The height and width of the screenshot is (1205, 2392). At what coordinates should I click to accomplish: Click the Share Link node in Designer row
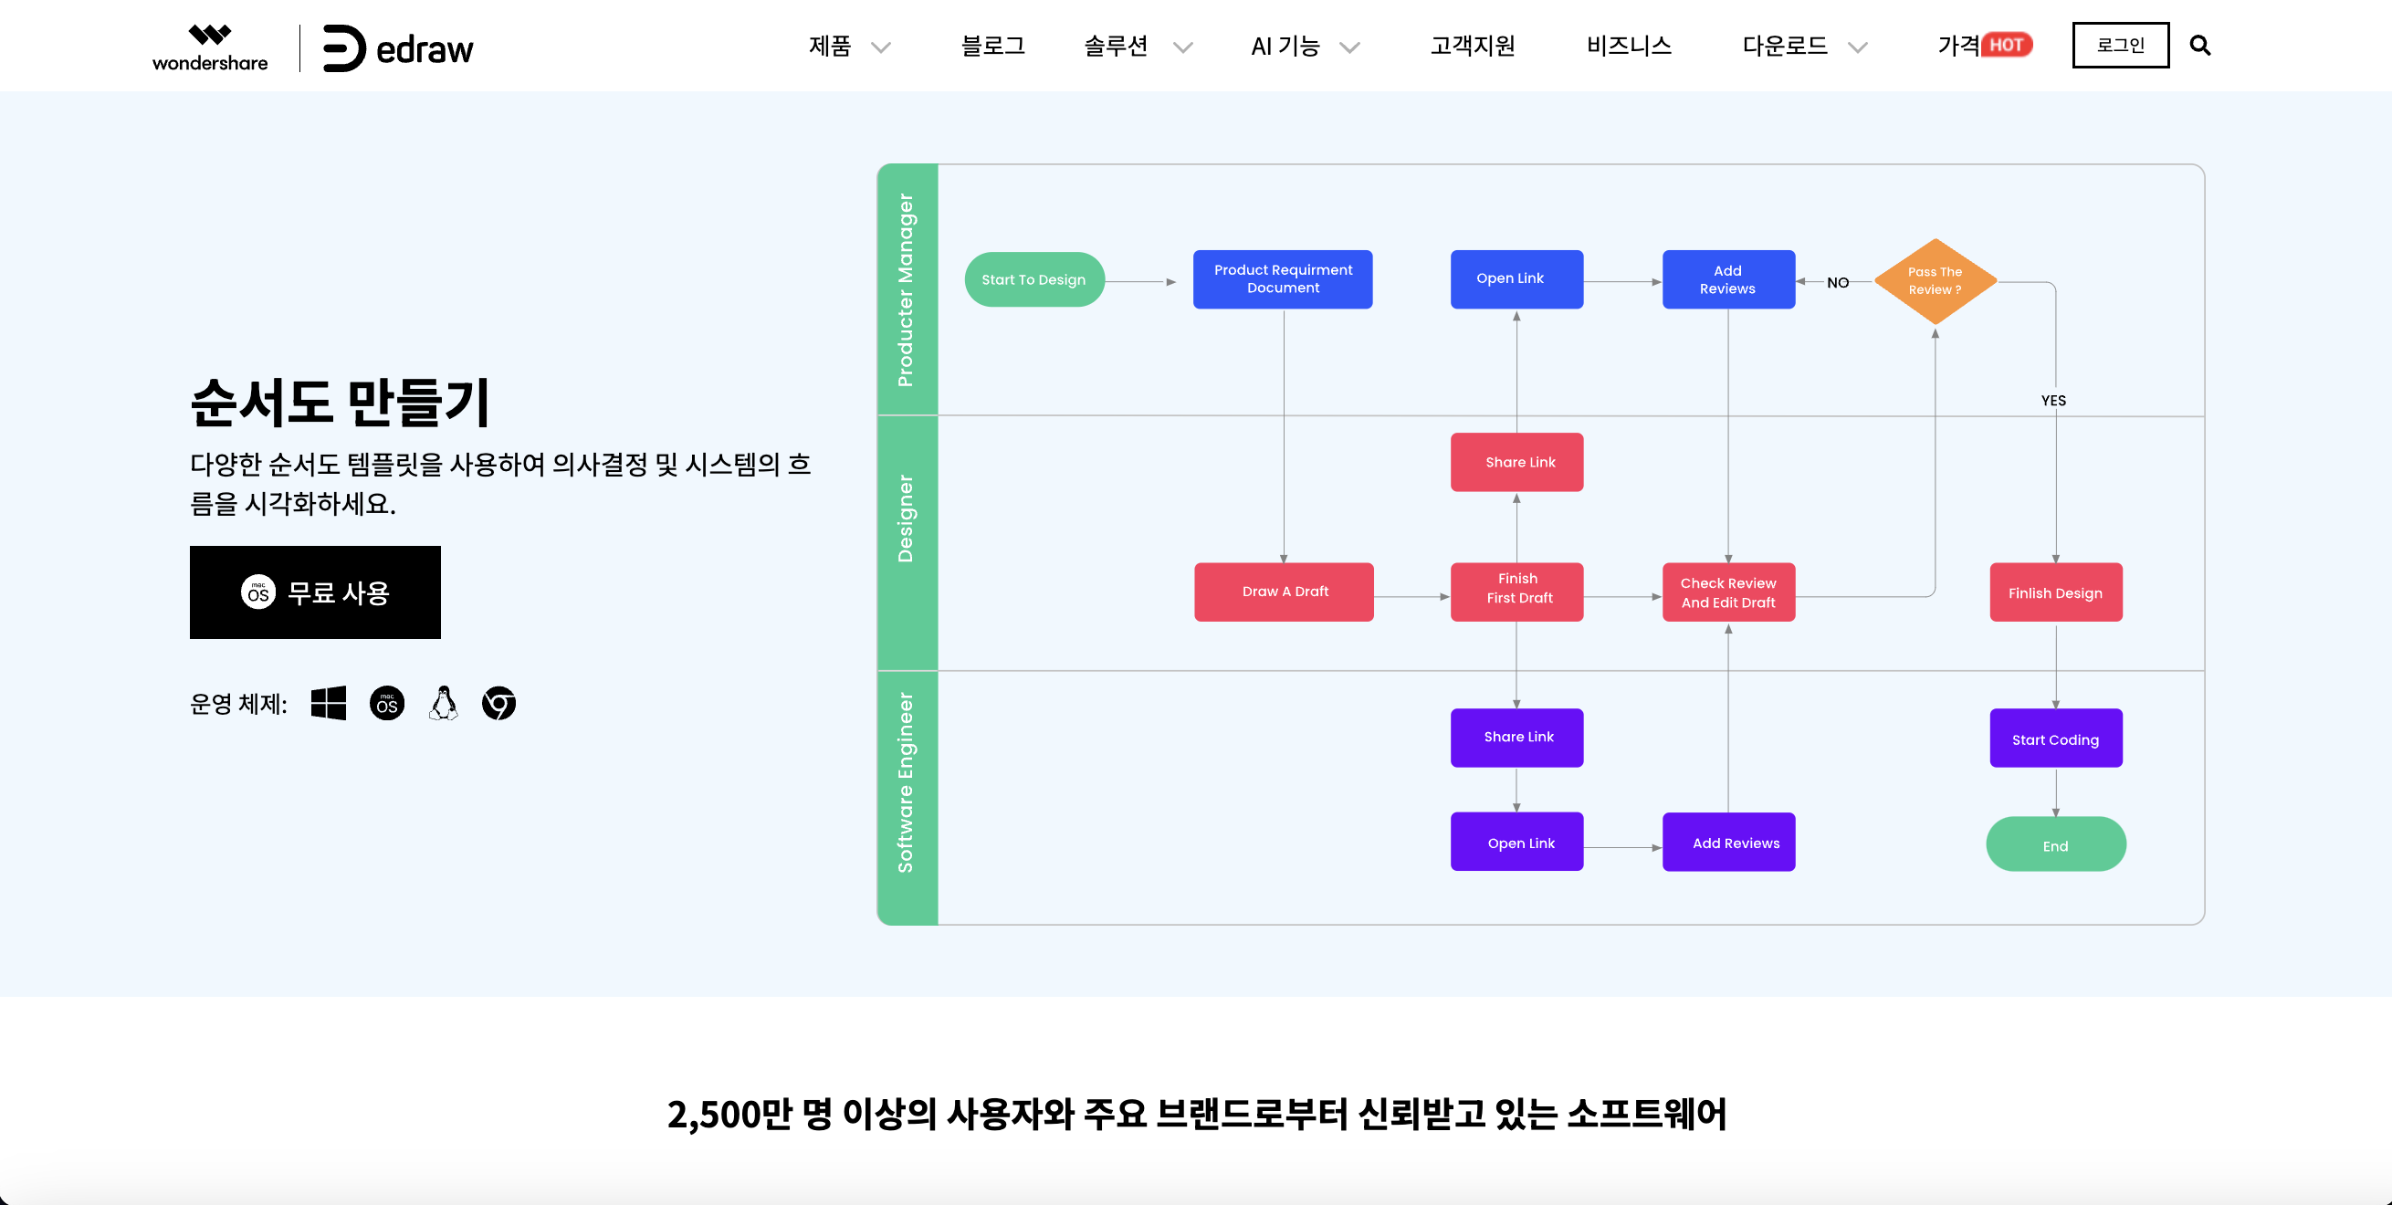click(1518, 461)
